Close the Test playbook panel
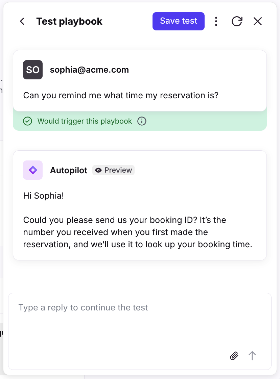Image resolution: width=280 pixels, height=379 pixels. coord(258,22)
